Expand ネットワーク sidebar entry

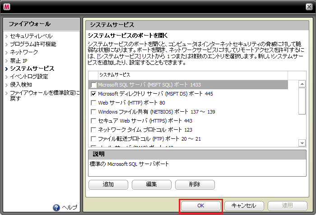point(23,52)
